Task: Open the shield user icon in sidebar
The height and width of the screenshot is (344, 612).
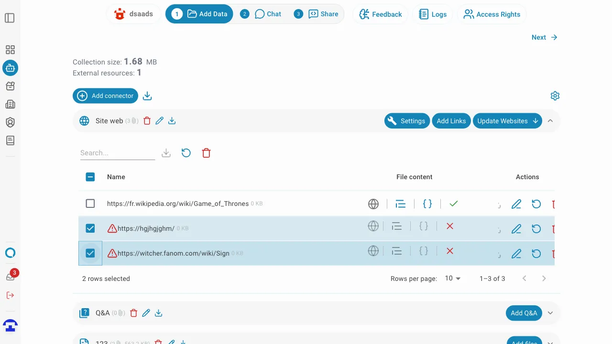Action: [x=10, y=122]
